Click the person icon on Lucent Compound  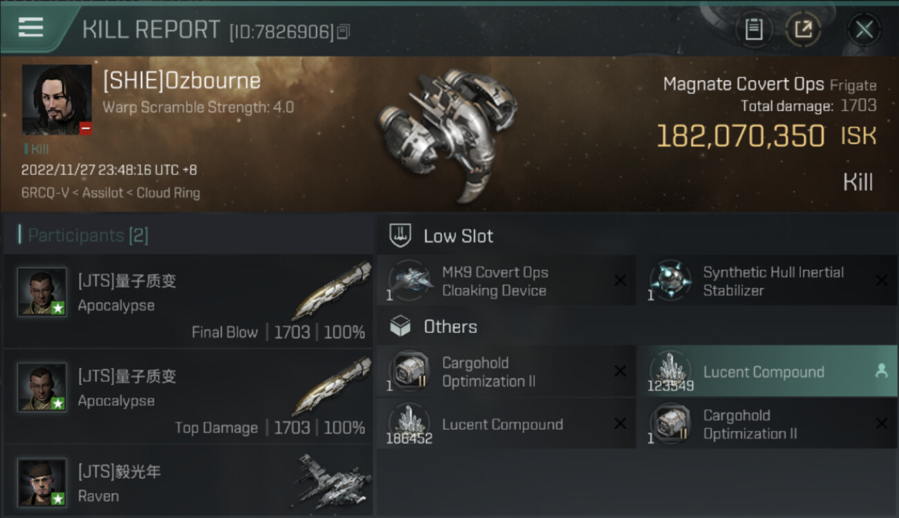[881, 372]
